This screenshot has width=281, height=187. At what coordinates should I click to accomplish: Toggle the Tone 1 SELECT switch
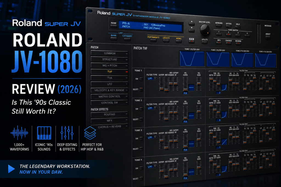pos(141,89)
